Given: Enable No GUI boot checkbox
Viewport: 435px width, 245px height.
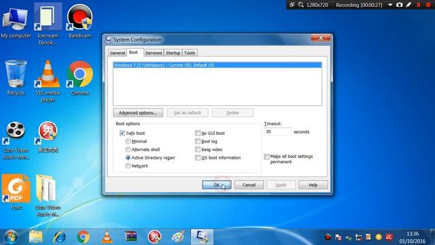Looking at the screenshot, I should coord(198,133).
